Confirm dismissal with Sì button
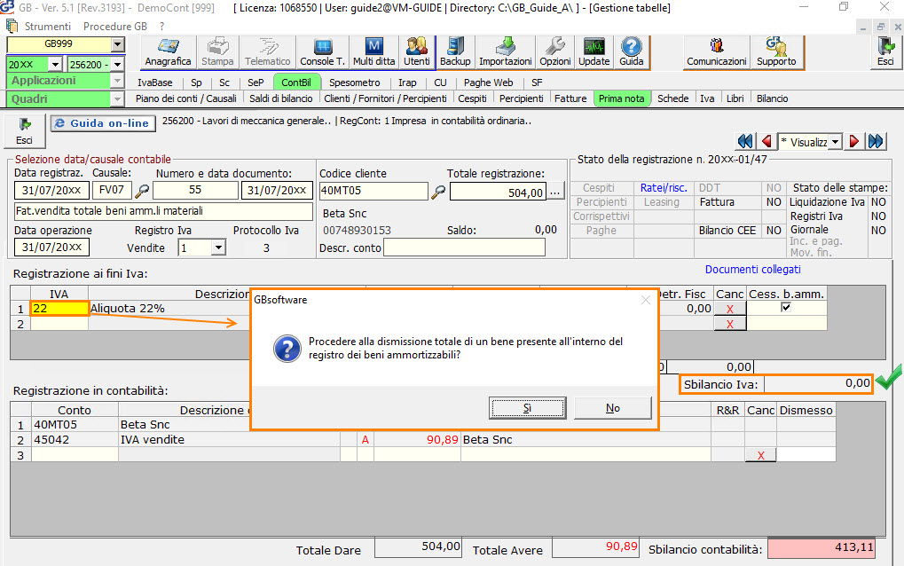904x566 pixels. [x=527, y=408]
